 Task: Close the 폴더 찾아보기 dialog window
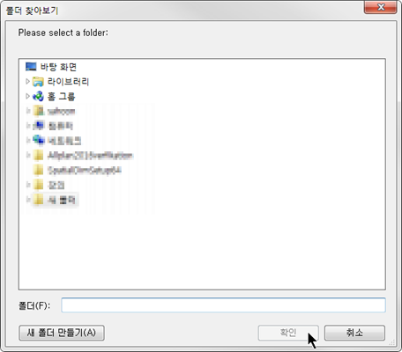point(381,7)
